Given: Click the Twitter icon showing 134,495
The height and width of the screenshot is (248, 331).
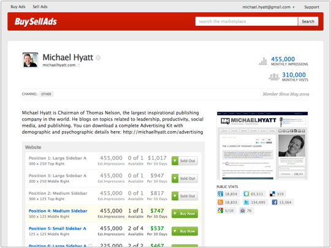Looking at the screenshot, I should [246, 202].
